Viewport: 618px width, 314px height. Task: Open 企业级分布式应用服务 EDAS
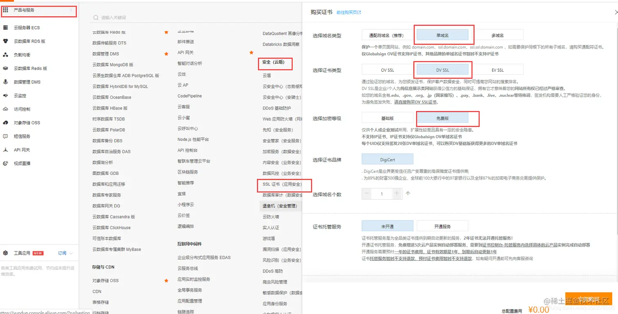tap(204, 257)
